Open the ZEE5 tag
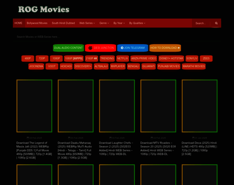Image resolution: width=234 pixels, height=185 pixels. (206, 58)
